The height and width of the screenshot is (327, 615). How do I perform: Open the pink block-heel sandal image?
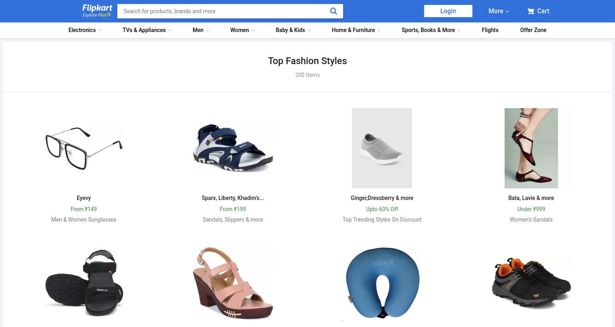coord(233,283)
